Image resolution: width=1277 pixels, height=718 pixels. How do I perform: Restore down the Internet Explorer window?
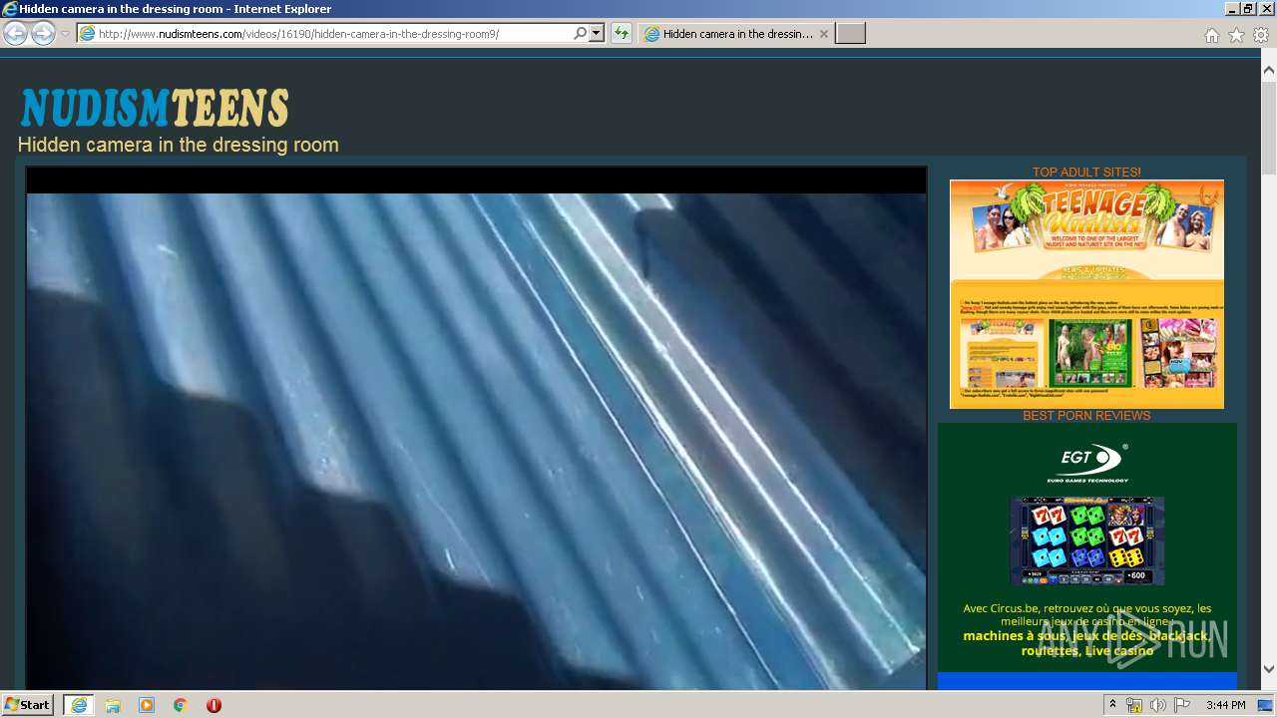point(1248,8)
